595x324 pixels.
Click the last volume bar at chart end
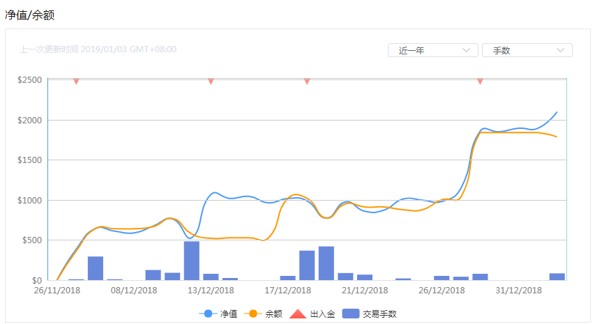pyautogui.click(x=557, y=277)
